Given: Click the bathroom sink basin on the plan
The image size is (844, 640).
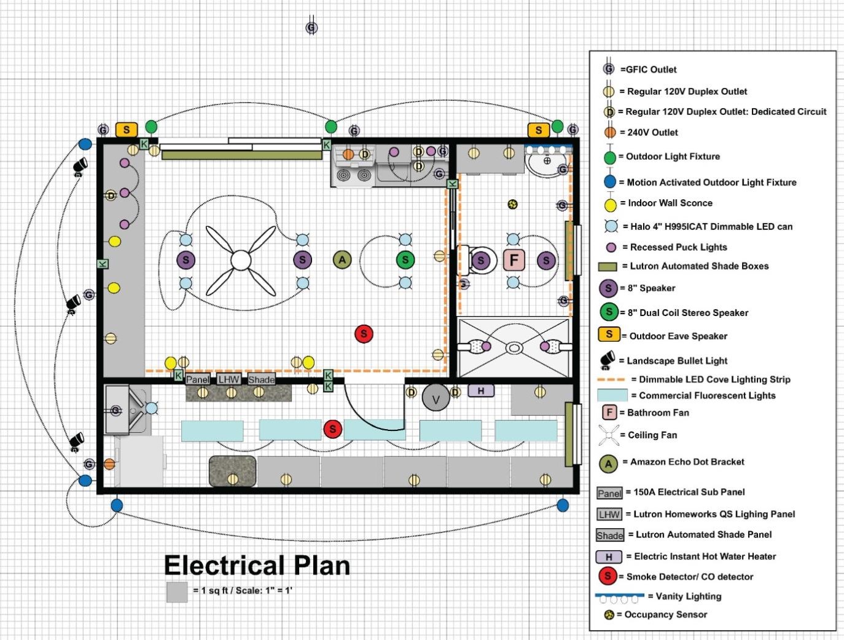Looking at the screenshot, I should click(x=546, y=161).
